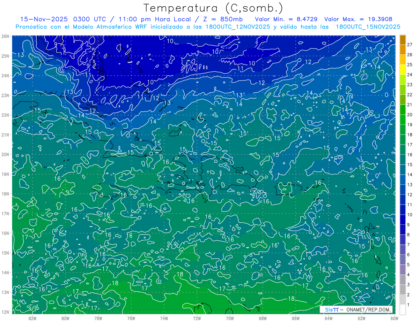Click the 19N latitude axis label
Viewport: 419px width, 323px height.
[5, 174]
